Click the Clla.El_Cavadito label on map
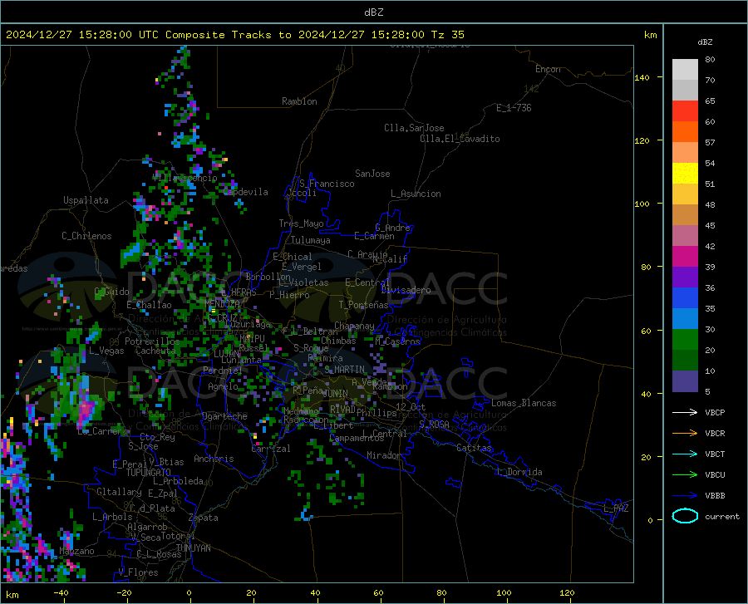The image size is (748, 604). [x=460, y=139]
